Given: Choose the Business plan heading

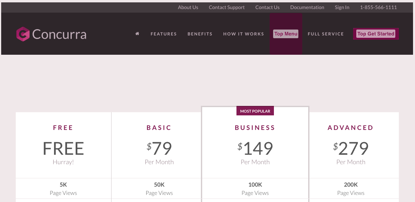Looking at the screenshot, I should (x=255, y=128).
